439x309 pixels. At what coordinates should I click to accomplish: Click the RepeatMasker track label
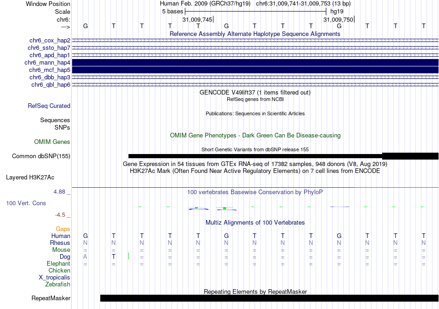tap(51, 298)
